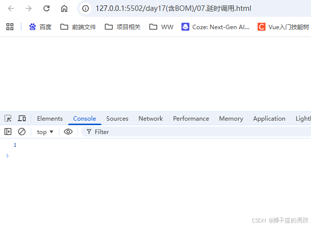Open the browser home page icon

coord(64,8)
